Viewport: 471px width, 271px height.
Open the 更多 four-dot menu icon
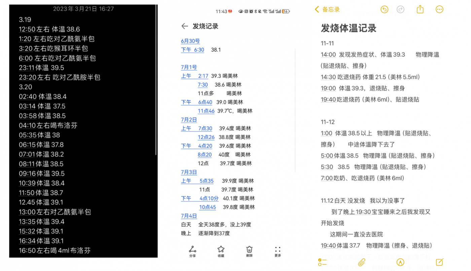tap(278, 249)
